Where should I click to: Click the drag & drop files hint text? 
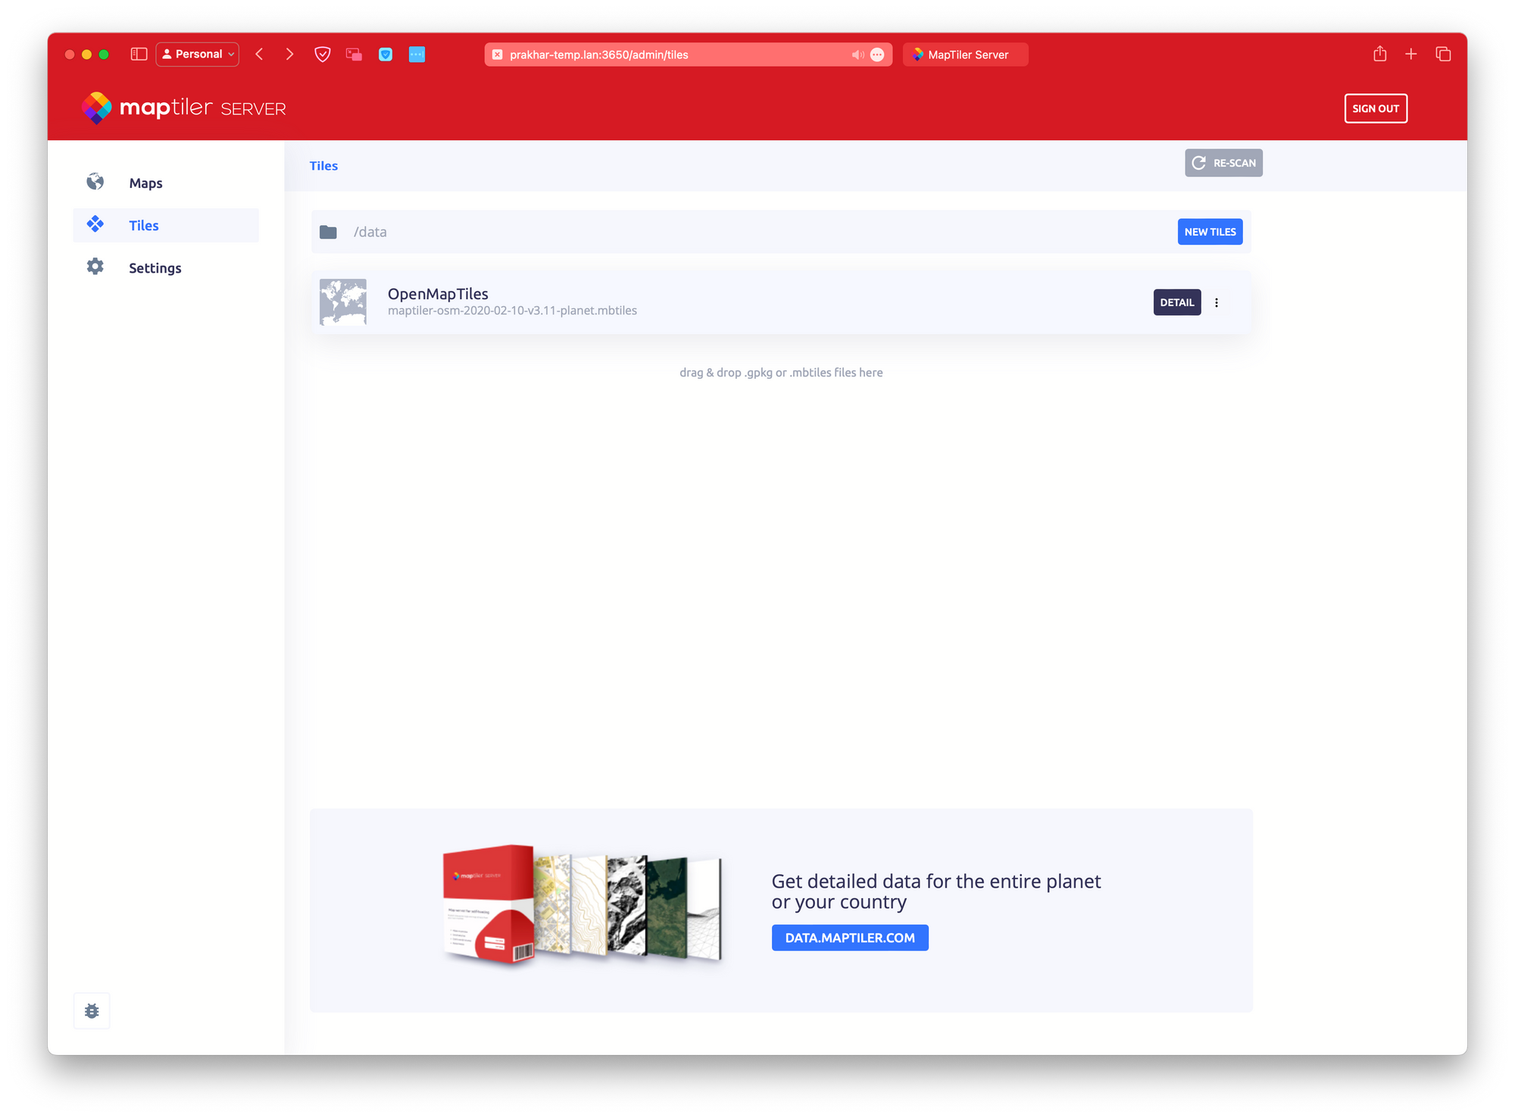click(781, 373)
